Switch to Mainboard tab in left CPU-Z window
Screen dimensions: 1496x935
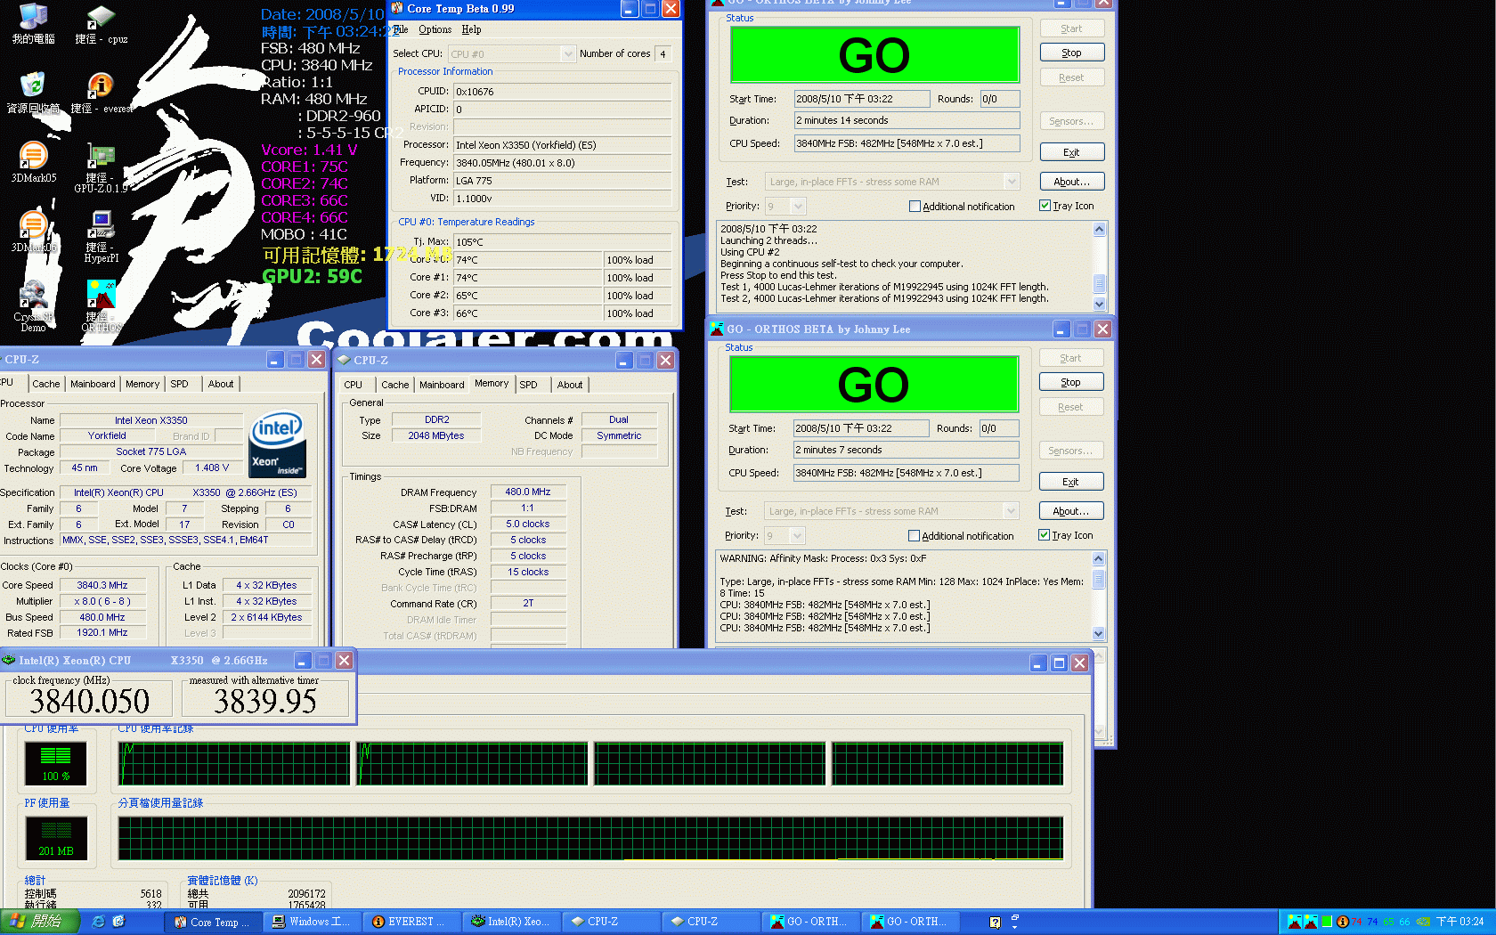93,384
